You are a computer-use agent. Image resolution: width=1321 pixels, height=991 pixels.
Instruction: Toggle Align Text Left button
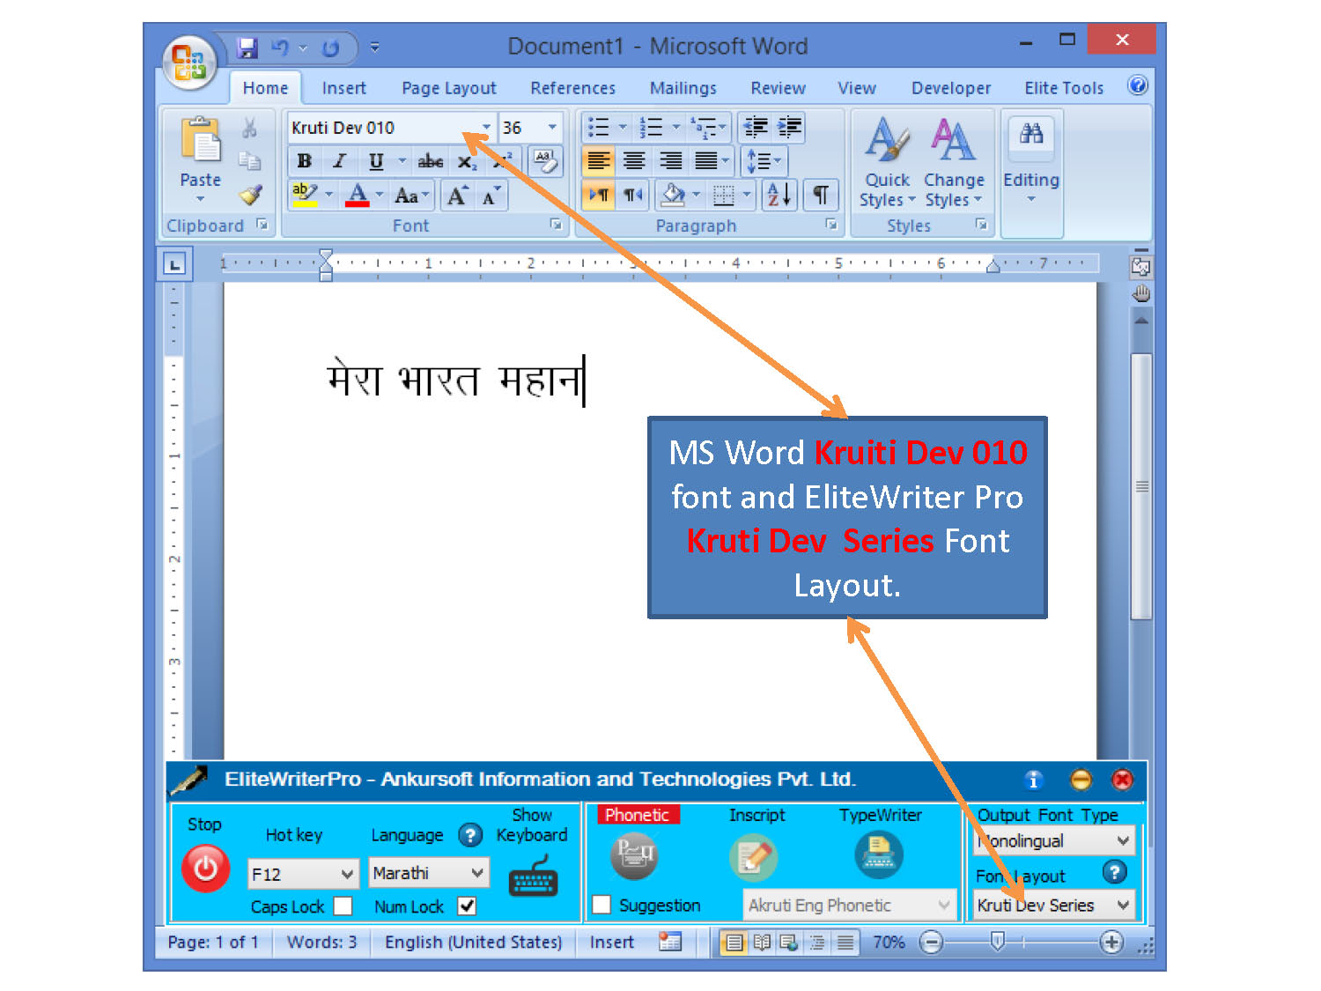coord(598,160)
